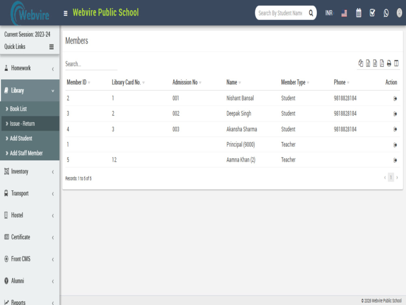406x305 pixels.
Task: Collapse the Library menu chevron
Action: tap(53, 91)
